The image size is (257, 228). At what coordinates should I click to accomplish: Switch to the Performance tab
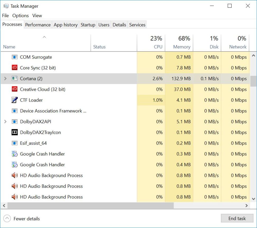pyautogui.click(x=38, y=25)
